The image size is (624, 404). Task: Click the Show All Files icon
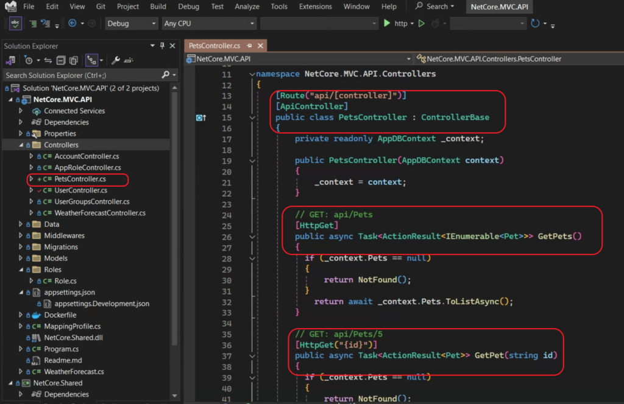point(74,60)
